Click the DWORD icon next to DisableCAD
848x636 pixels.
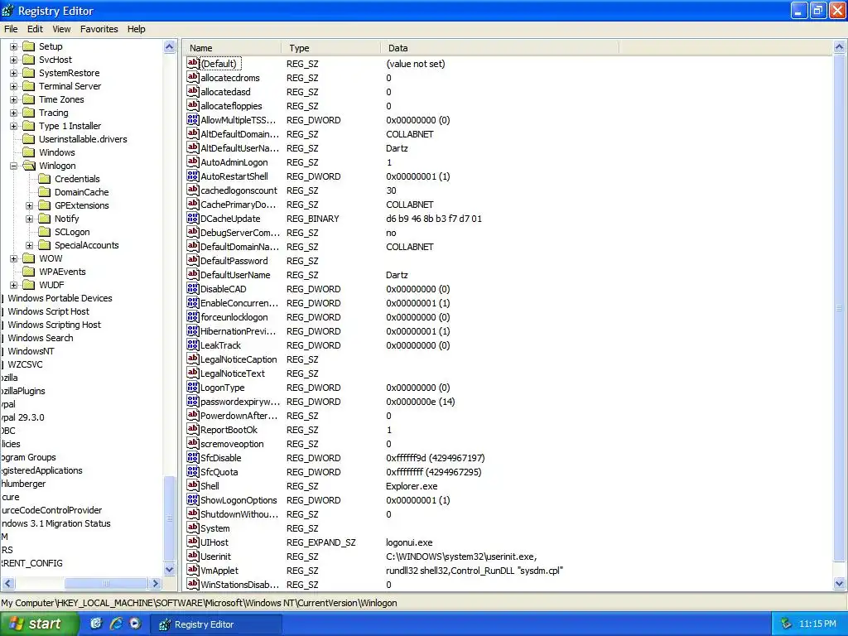pos(192,288)
